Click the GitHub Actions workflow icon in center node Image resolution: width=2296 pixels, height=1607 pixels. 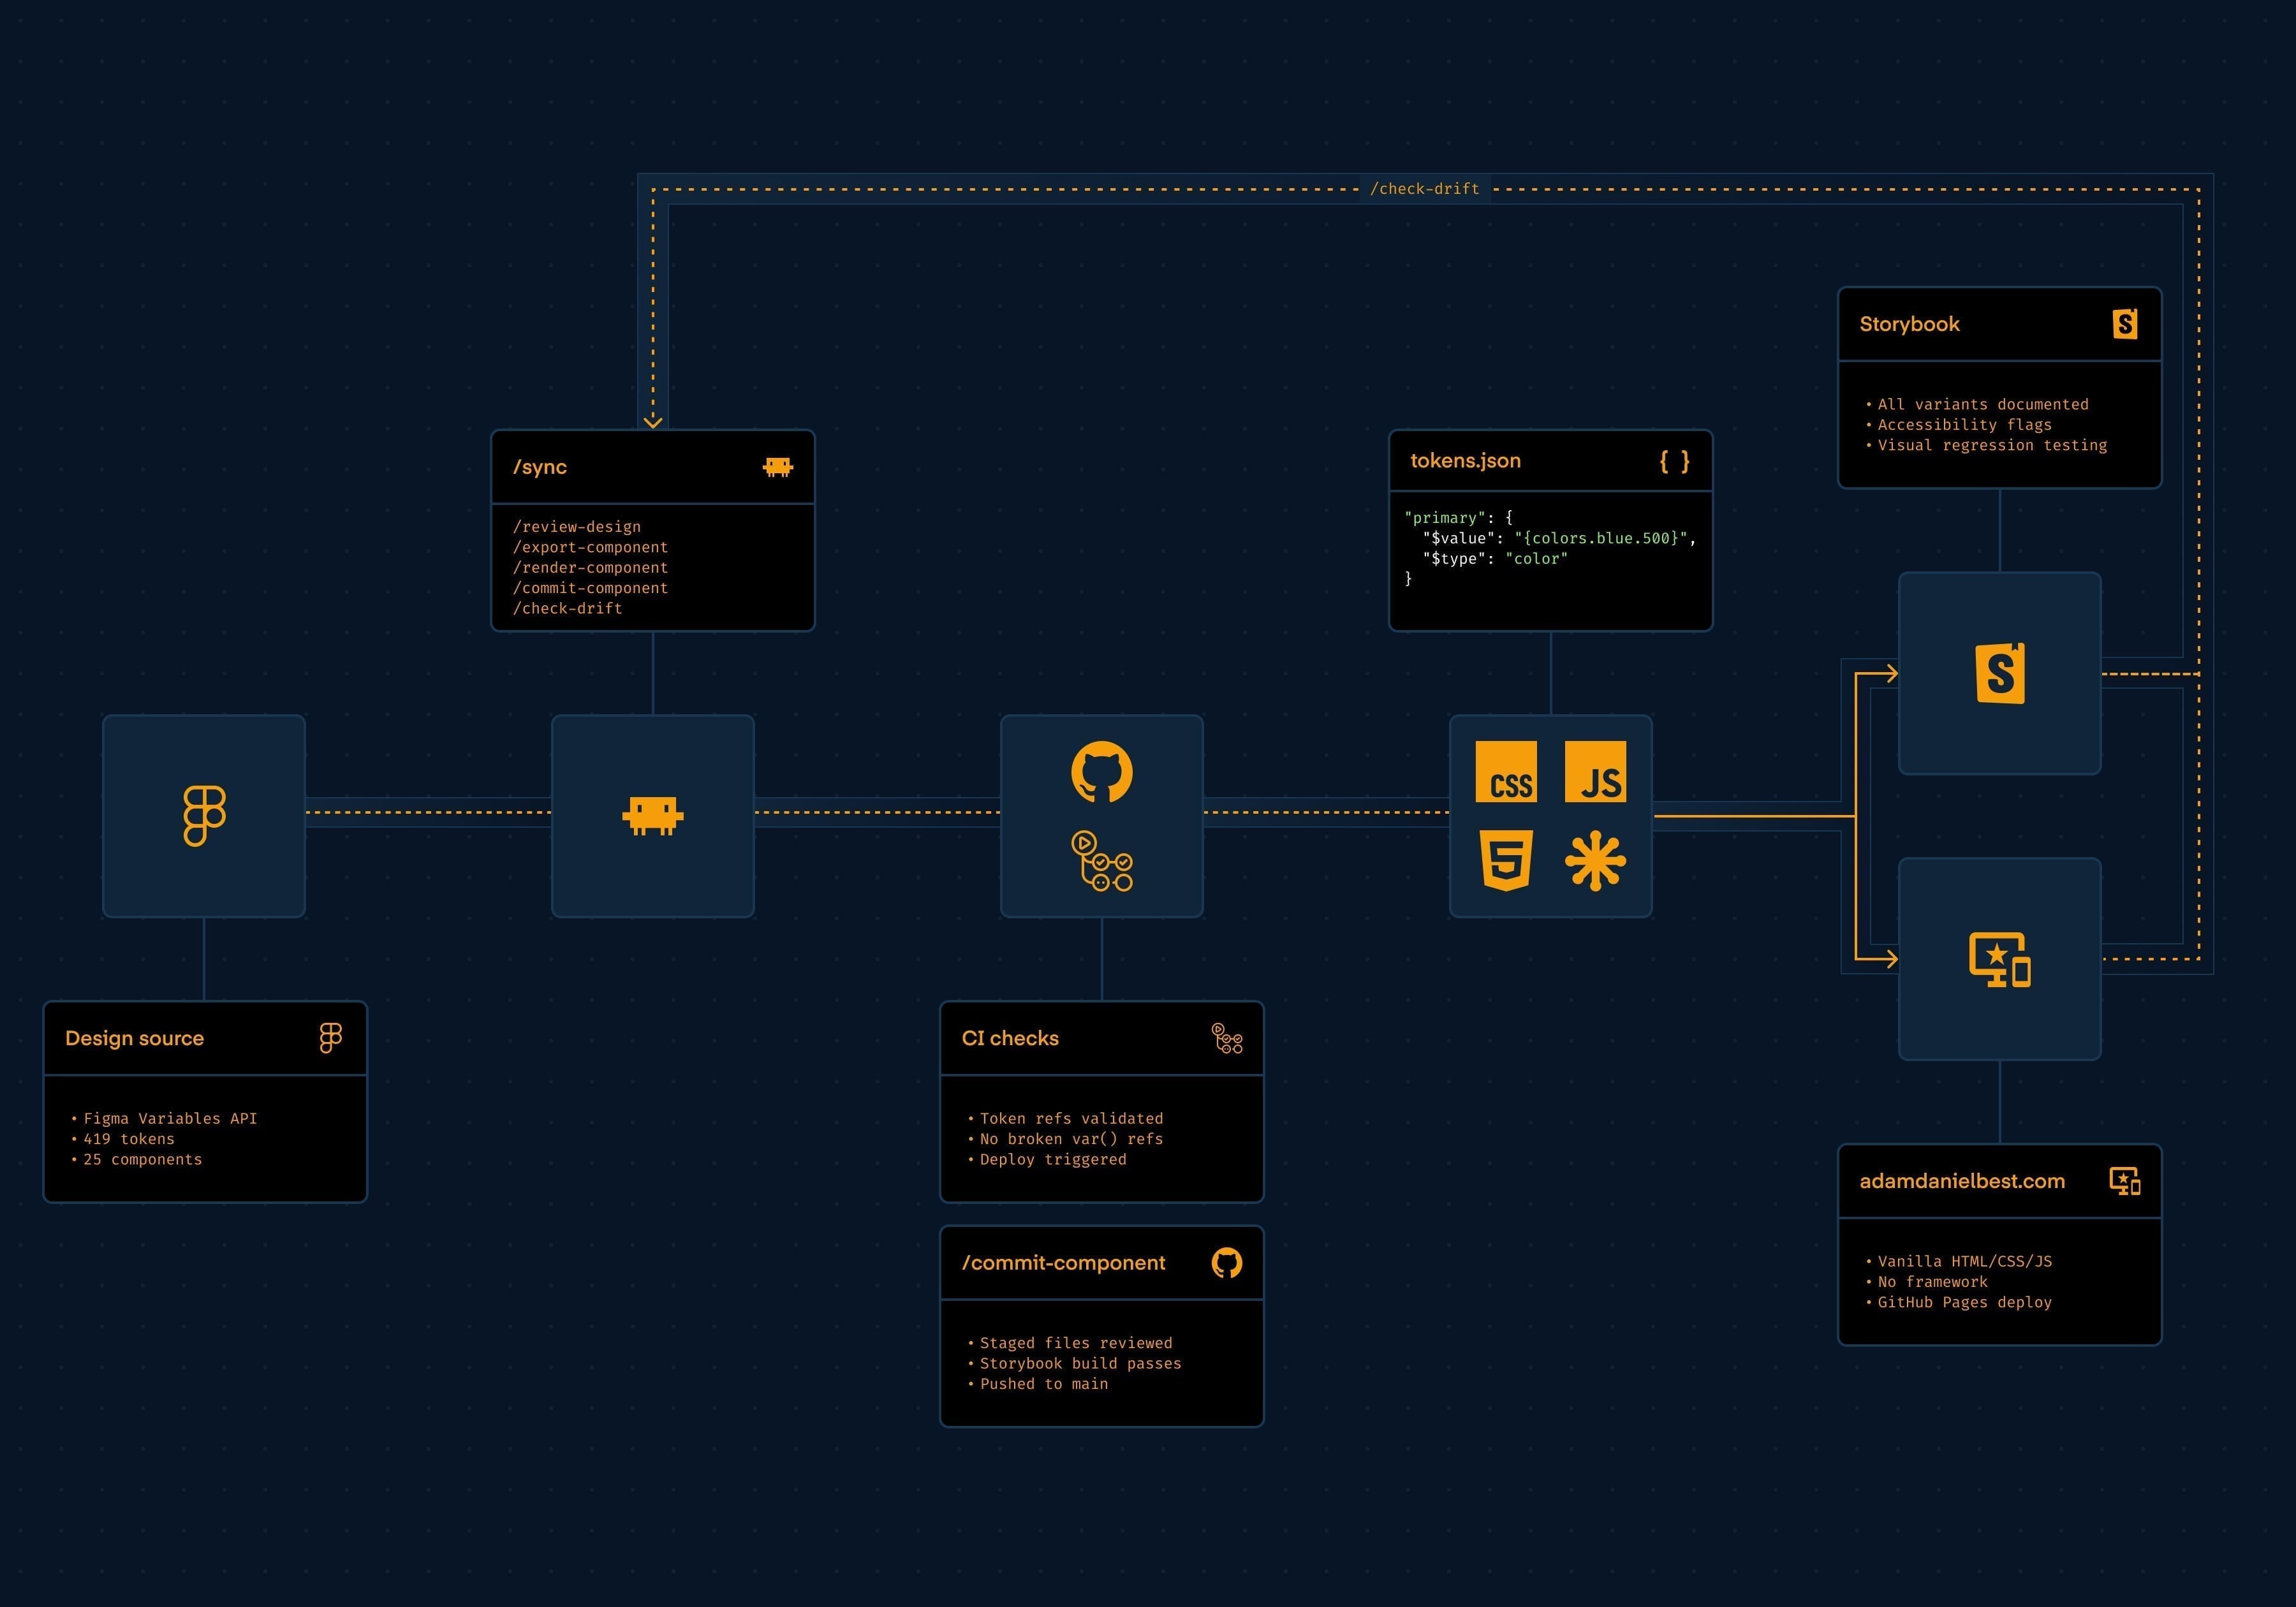(x=1102, y=861)
